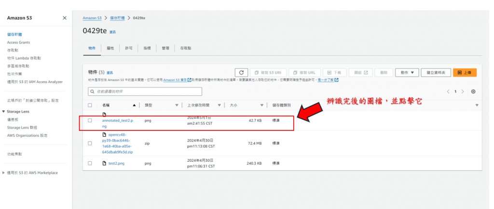
Task: Switch to the 管理 tab
Action: click(x=165, y=48)
